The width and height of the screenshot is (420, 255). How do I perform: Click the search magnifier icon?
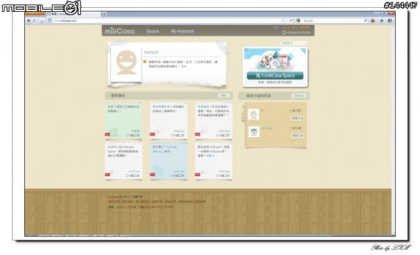coord(365,20)
